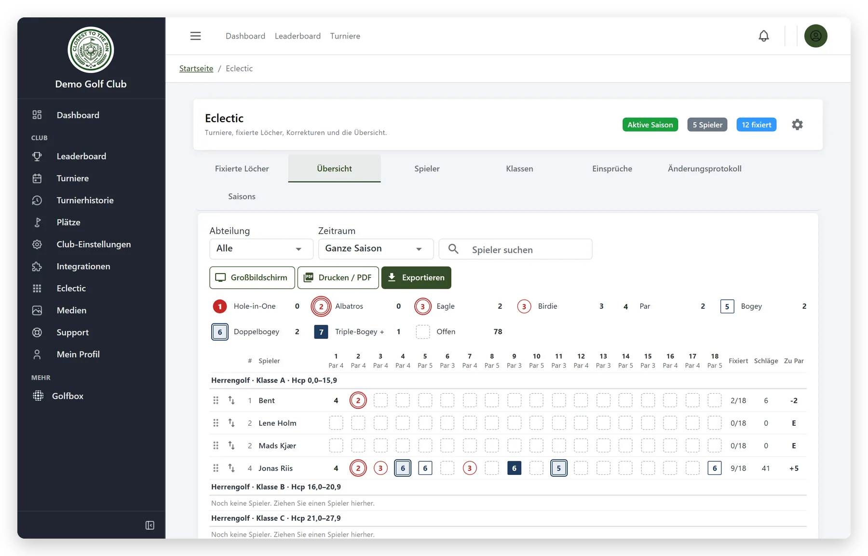The image size is (868, 556).
Task: Switch to the Fixierte Löcher tab
Action: pos(242,168)
